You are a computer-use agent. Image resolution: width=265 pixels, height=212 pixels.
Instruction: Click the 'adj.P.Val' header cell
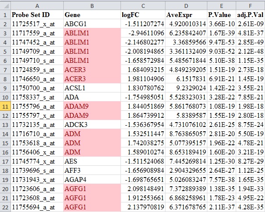pyautogui.click(x=251, y=15)
